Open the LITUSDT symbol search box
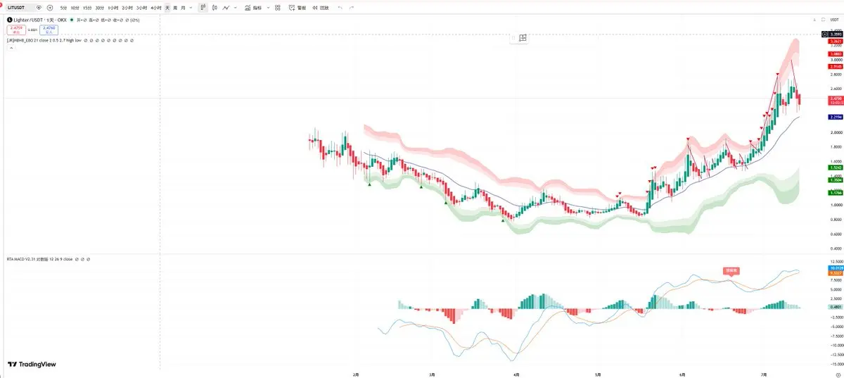844x378 pixels. point(24,7)
